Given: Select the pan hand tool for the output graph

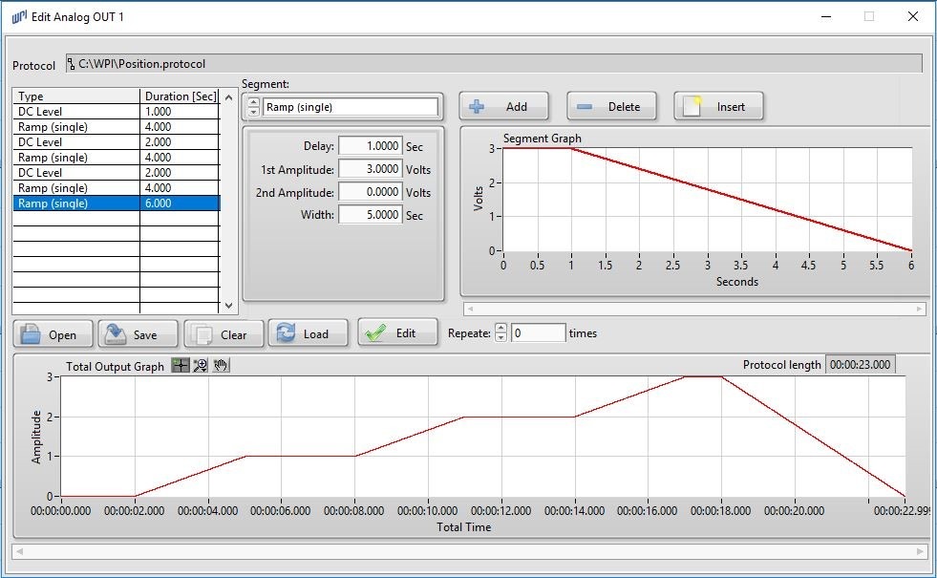Looking at the screenshot, I should coord(219,364).
